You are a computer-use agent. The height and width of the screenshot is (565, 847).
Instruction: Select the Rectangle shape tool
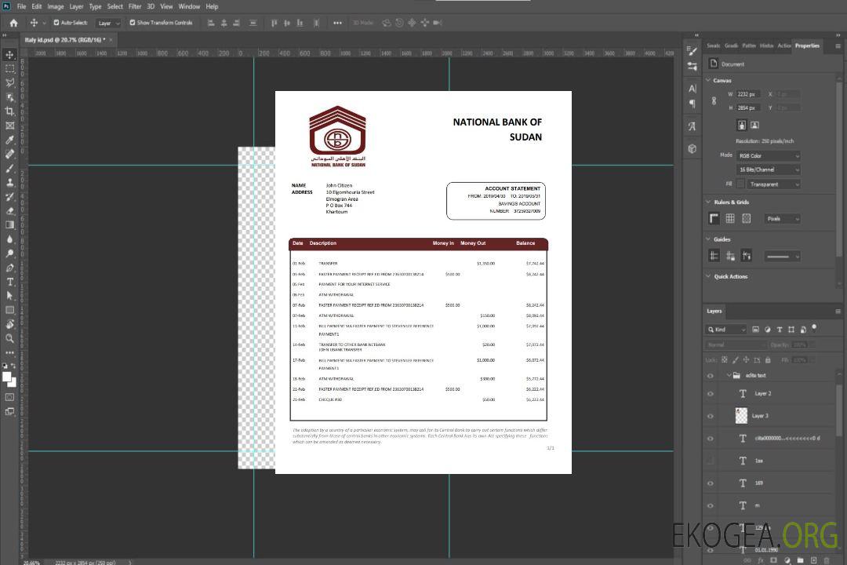[x=9, y=310]
